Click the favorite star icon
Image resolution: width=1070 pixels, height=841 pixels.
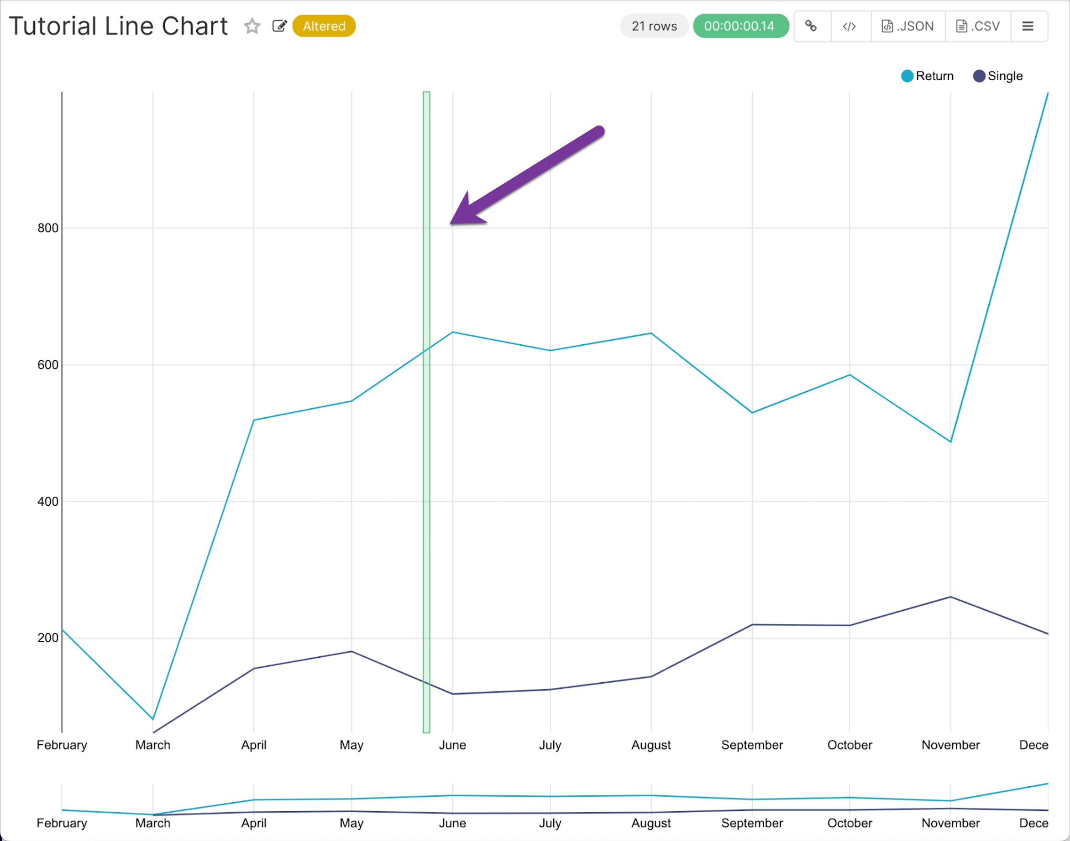pos(252,26)
